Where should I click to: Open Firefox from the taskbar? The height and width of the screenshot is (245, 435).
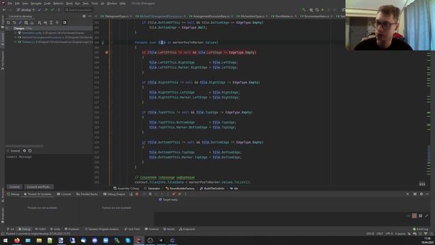point(16,240)
